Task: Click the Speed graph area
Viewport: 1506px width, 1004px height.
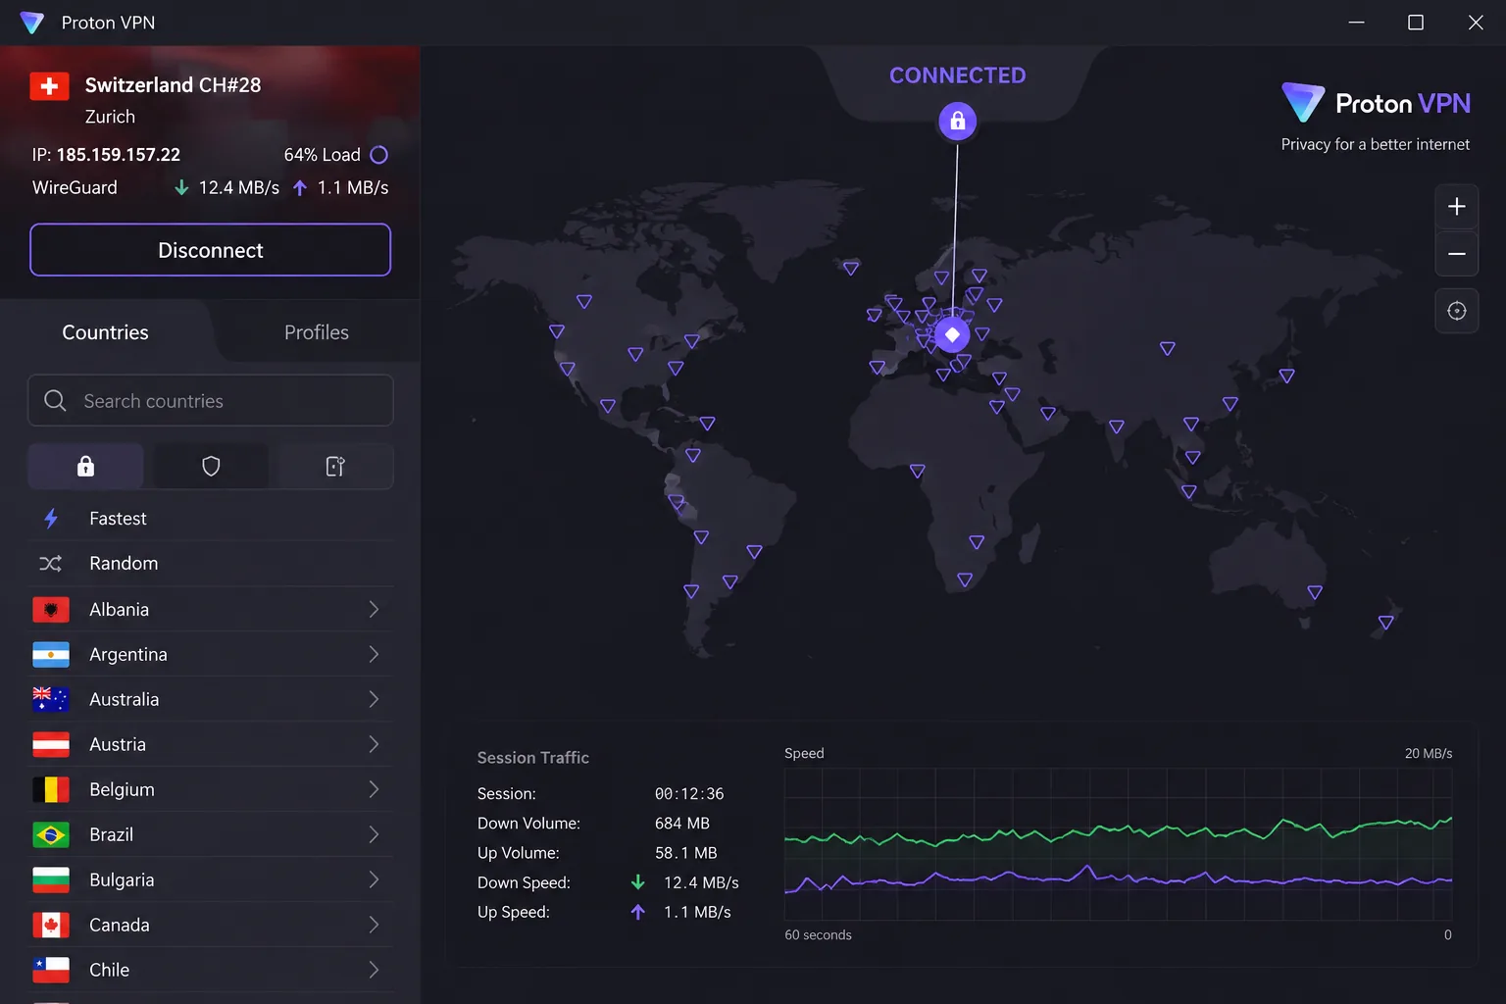Action: tap(1118, 844)
